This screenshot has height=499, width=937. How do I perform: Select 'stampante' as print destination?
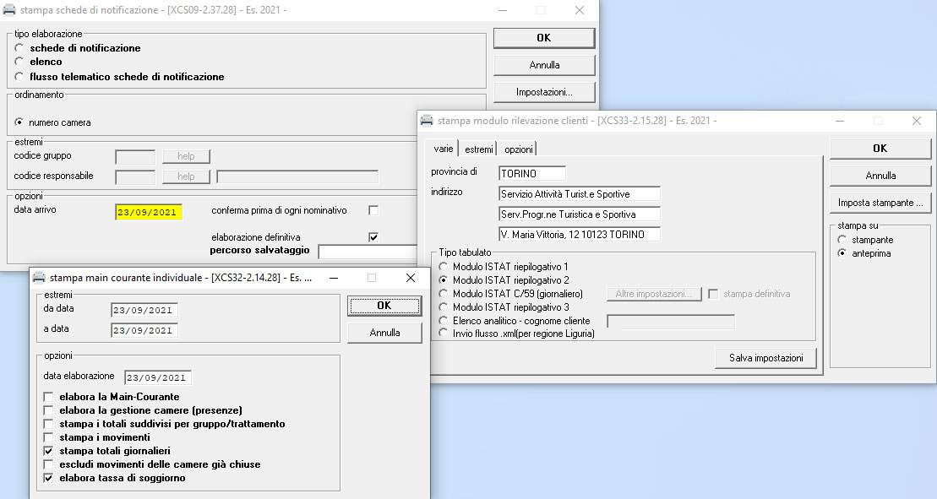coord(842,239)
